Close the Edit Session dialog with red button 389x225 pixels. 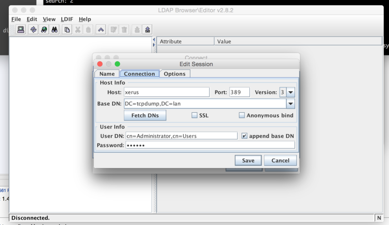click(100, 64)
